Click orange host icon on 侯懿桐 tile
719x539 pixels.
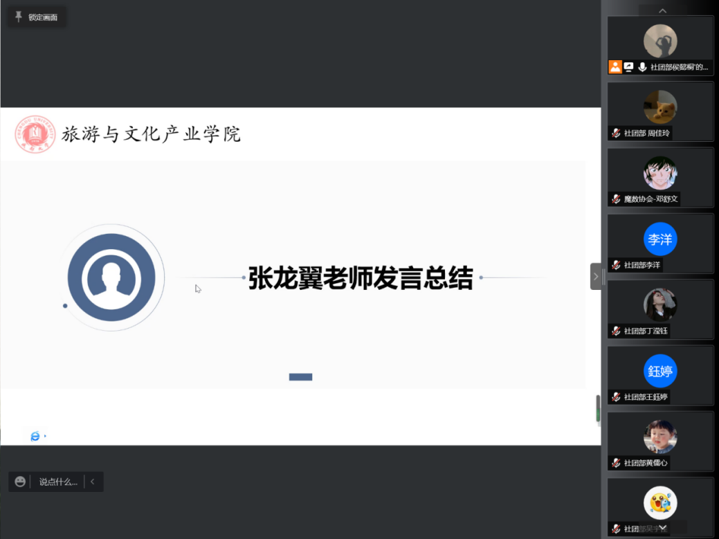[x=615, y=67]
